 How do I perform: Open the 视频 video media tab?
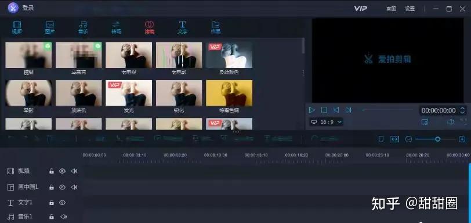click(x=17, y=27)
